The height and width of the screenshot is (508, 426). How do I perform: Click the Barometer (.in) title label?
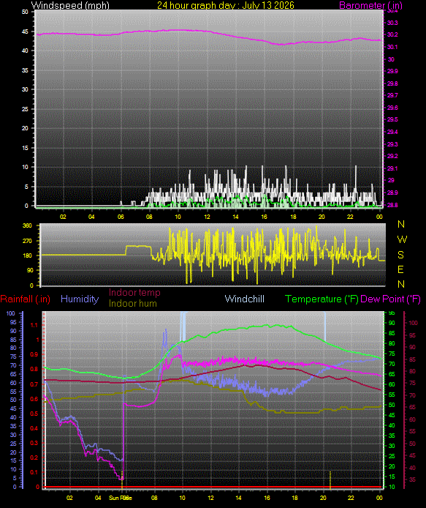click(x=370, y=5)
